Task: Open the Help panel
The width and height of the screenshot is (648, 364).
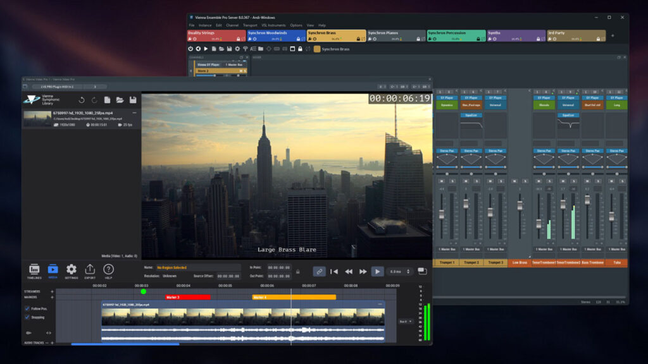Action: (x=108, y=271)
